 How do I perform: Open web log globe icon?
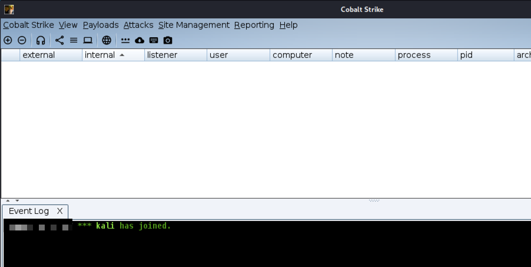tap(107, 40)
